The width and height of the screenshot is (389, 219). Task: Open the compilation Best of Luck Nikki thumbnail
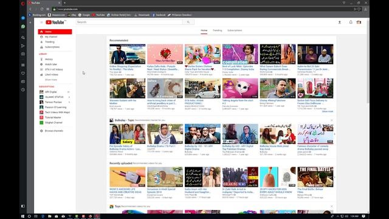pyautogui.click(x=240, y=54)
